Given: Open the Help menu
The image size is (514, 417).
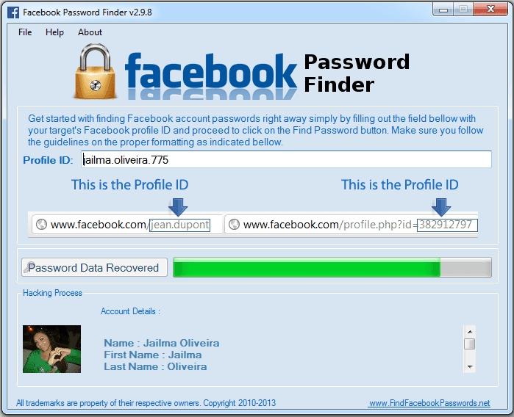Looking at the screenshot, I should pos(54,32).
